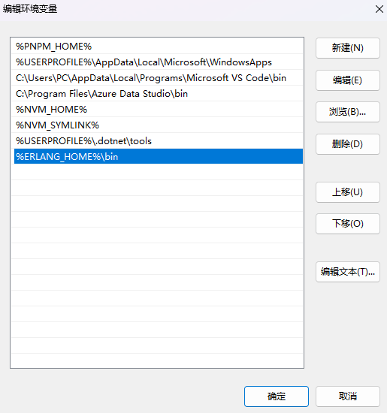Image resolution: width=387 pixels, height=413 pixels.
Task: Cancel the dialog with 取消
Action: (348, 396)
